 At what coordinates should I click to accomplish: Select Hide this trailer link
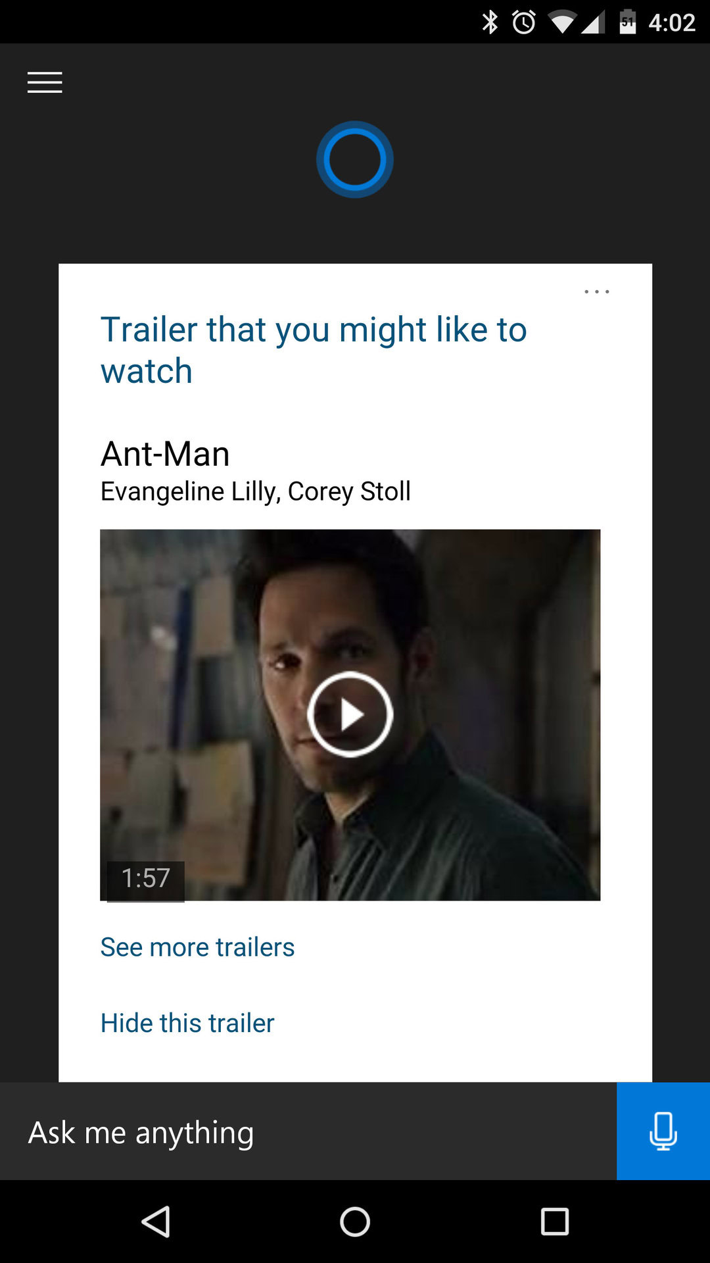[x=187, y=1023]
